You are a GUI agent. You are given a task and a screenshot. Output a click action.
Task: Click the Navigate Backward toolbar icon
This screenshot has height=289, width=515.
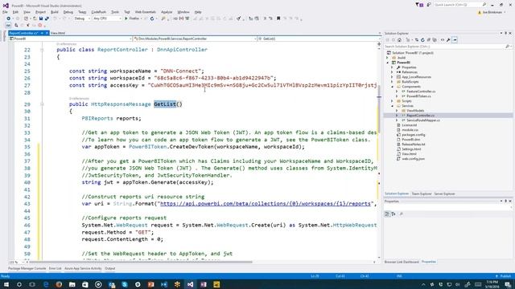tap(9, 18)
